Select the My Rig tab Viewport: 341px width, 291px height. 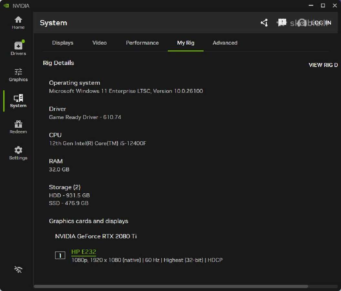pos(186,43)
